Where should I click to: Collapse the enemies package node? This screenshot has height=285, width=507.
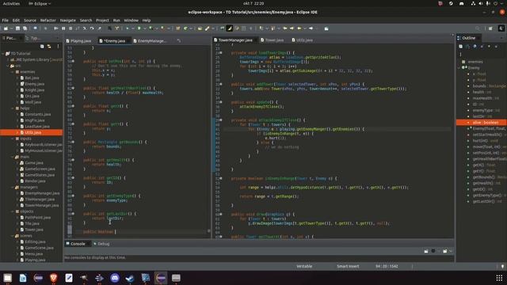tap(13, 72)
